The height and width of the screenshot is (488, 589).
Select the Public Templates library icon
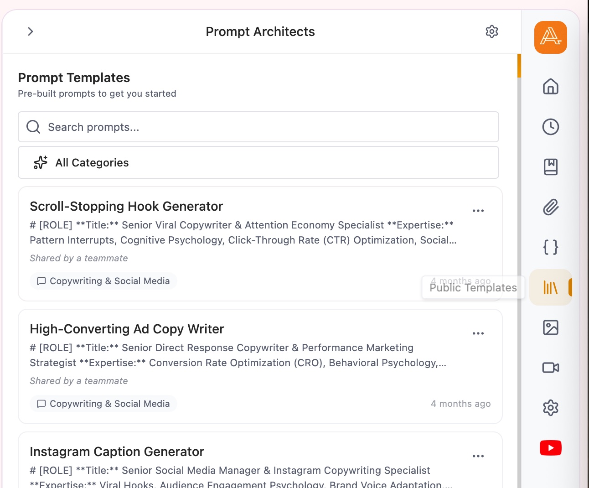[550, 287]
